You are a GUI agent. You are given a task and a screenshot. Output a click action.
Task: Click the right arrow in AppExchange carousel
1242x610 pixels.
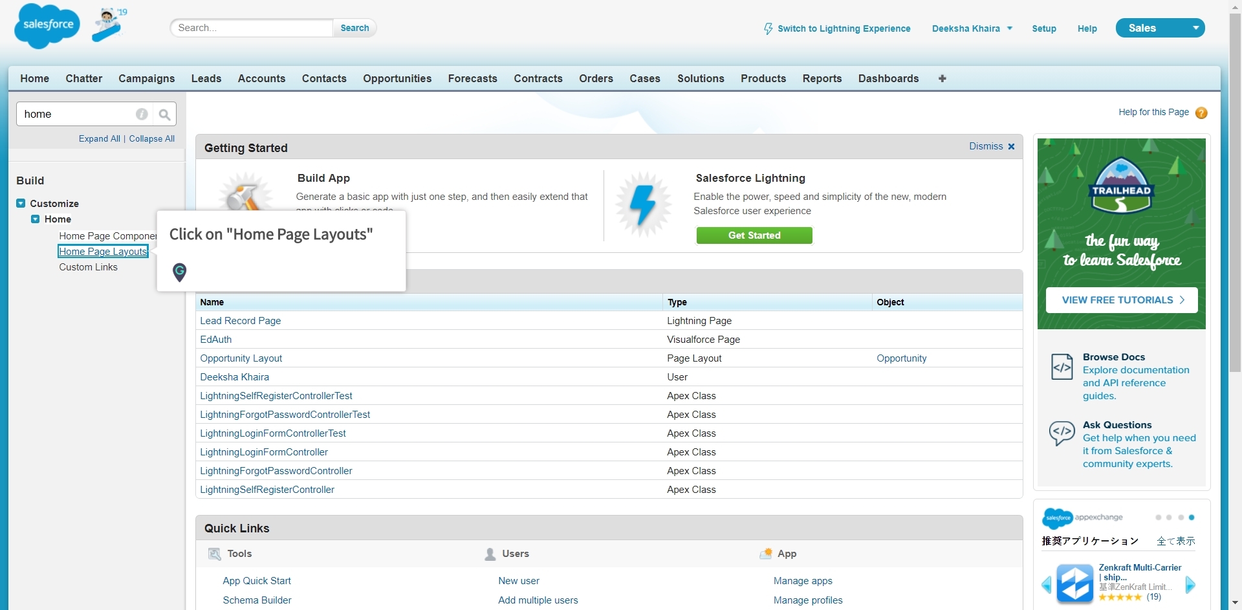pos(1190,585)
